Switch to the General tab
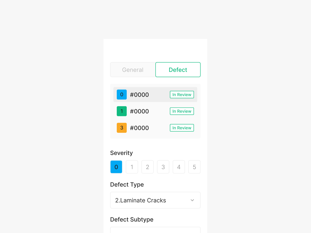 pos(133,70)
